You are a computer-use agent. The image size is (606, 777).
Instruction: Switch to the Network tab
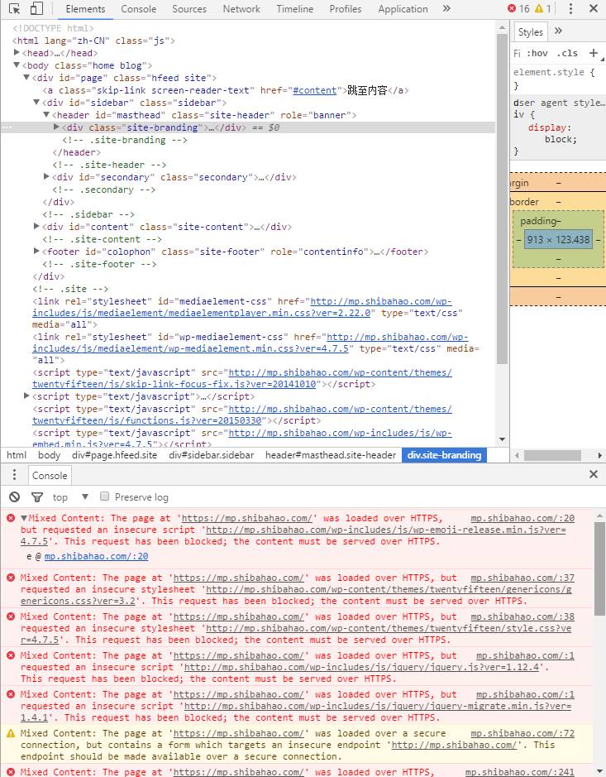pyautogui.click(x=241, y=9)
